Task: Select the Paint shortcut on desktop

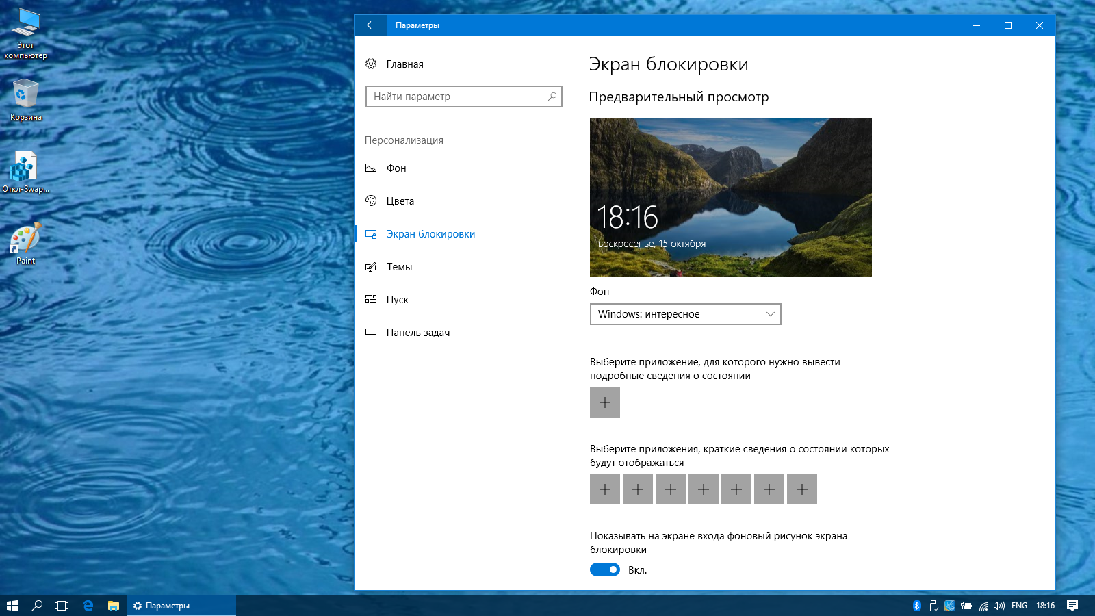Action: [x=25, y=244]
